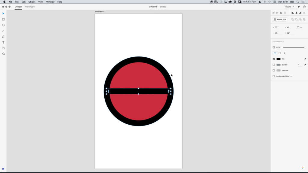
Task: Select the Rectangle tool
Action: pos(3,20)
